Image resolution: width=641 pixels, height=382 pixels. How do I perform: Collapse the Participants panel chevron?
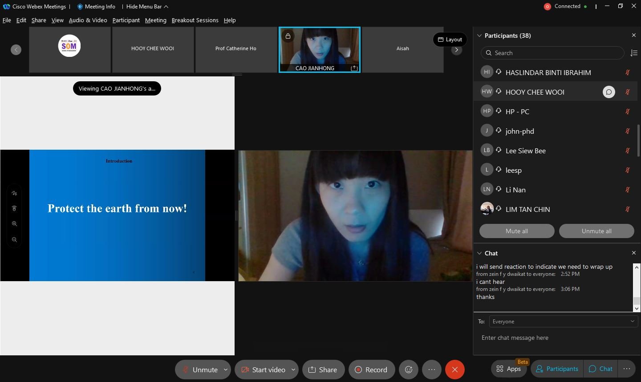pyautogui.click(x=479, y=36)
